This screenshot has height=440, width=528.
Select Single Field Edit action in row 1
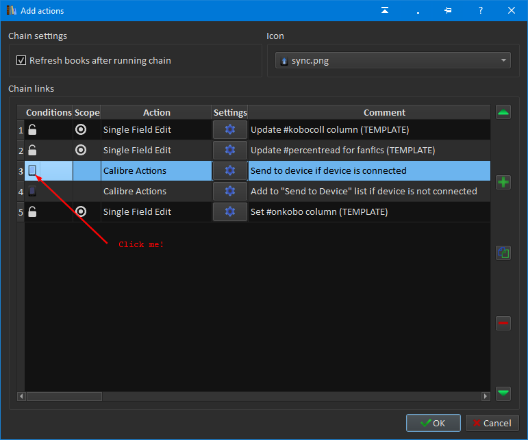pyautogui.click(x=156, y=129)
